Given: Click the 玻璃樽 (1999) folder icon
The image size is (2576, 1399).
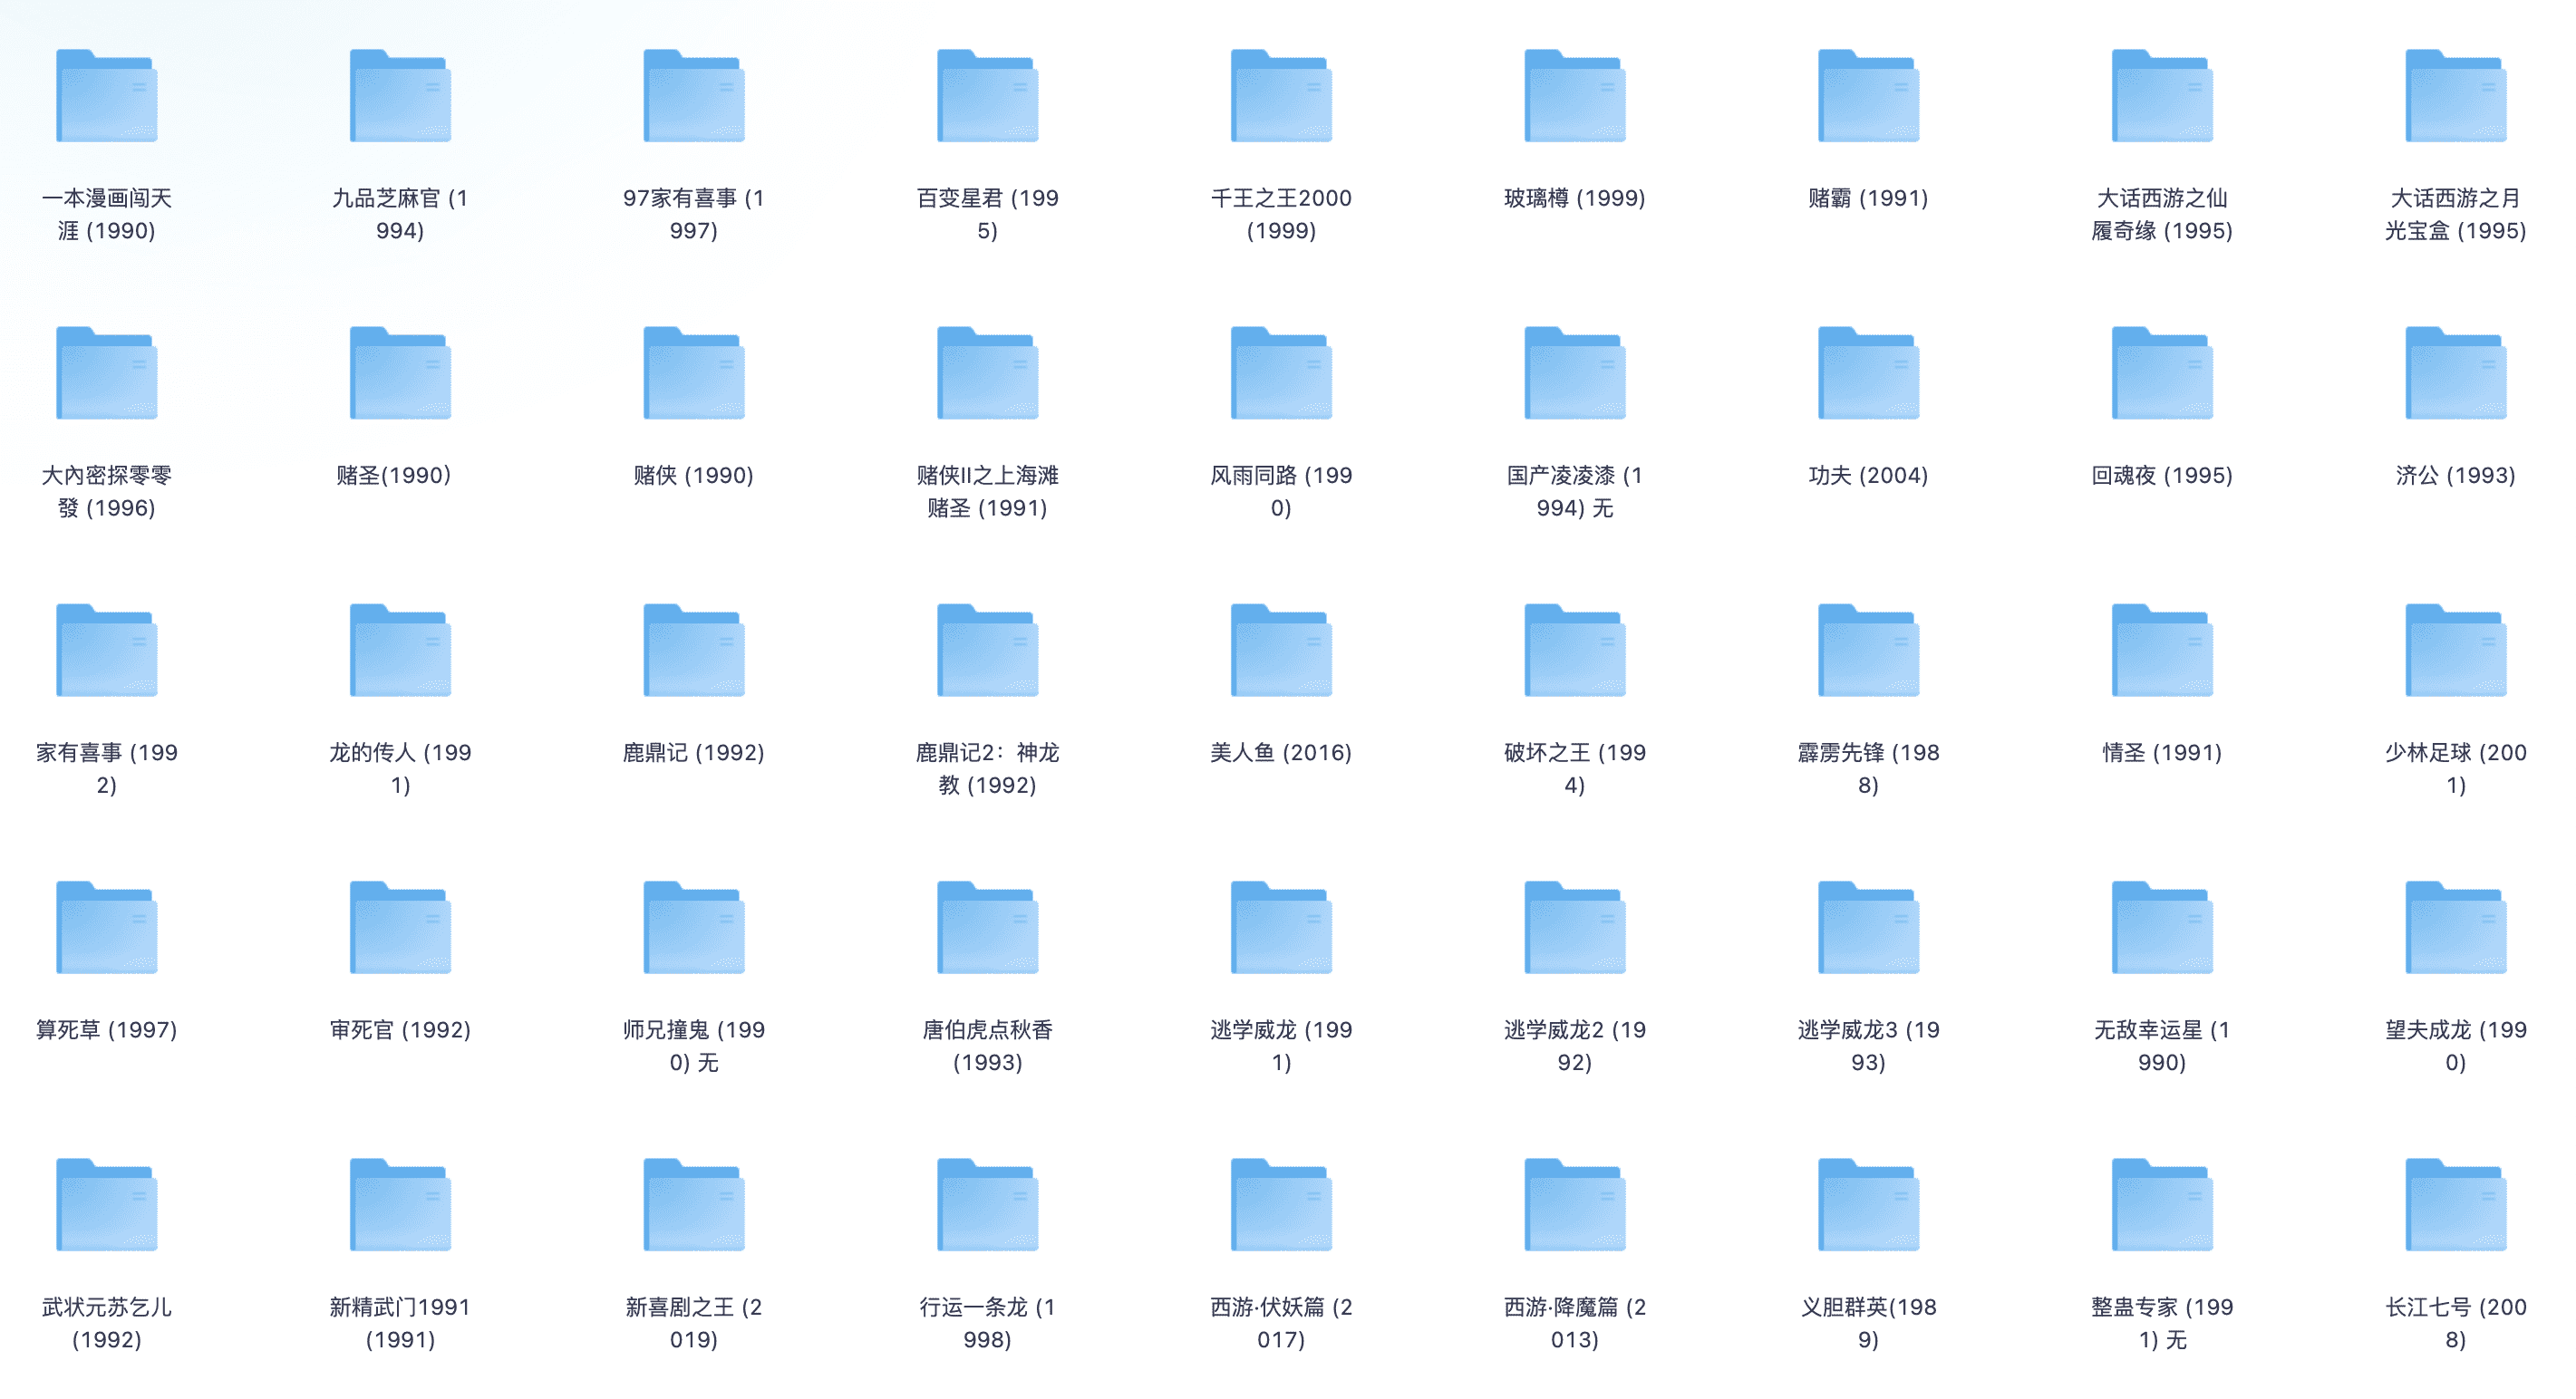Looking at the screenshot, I should [1575, 96].
